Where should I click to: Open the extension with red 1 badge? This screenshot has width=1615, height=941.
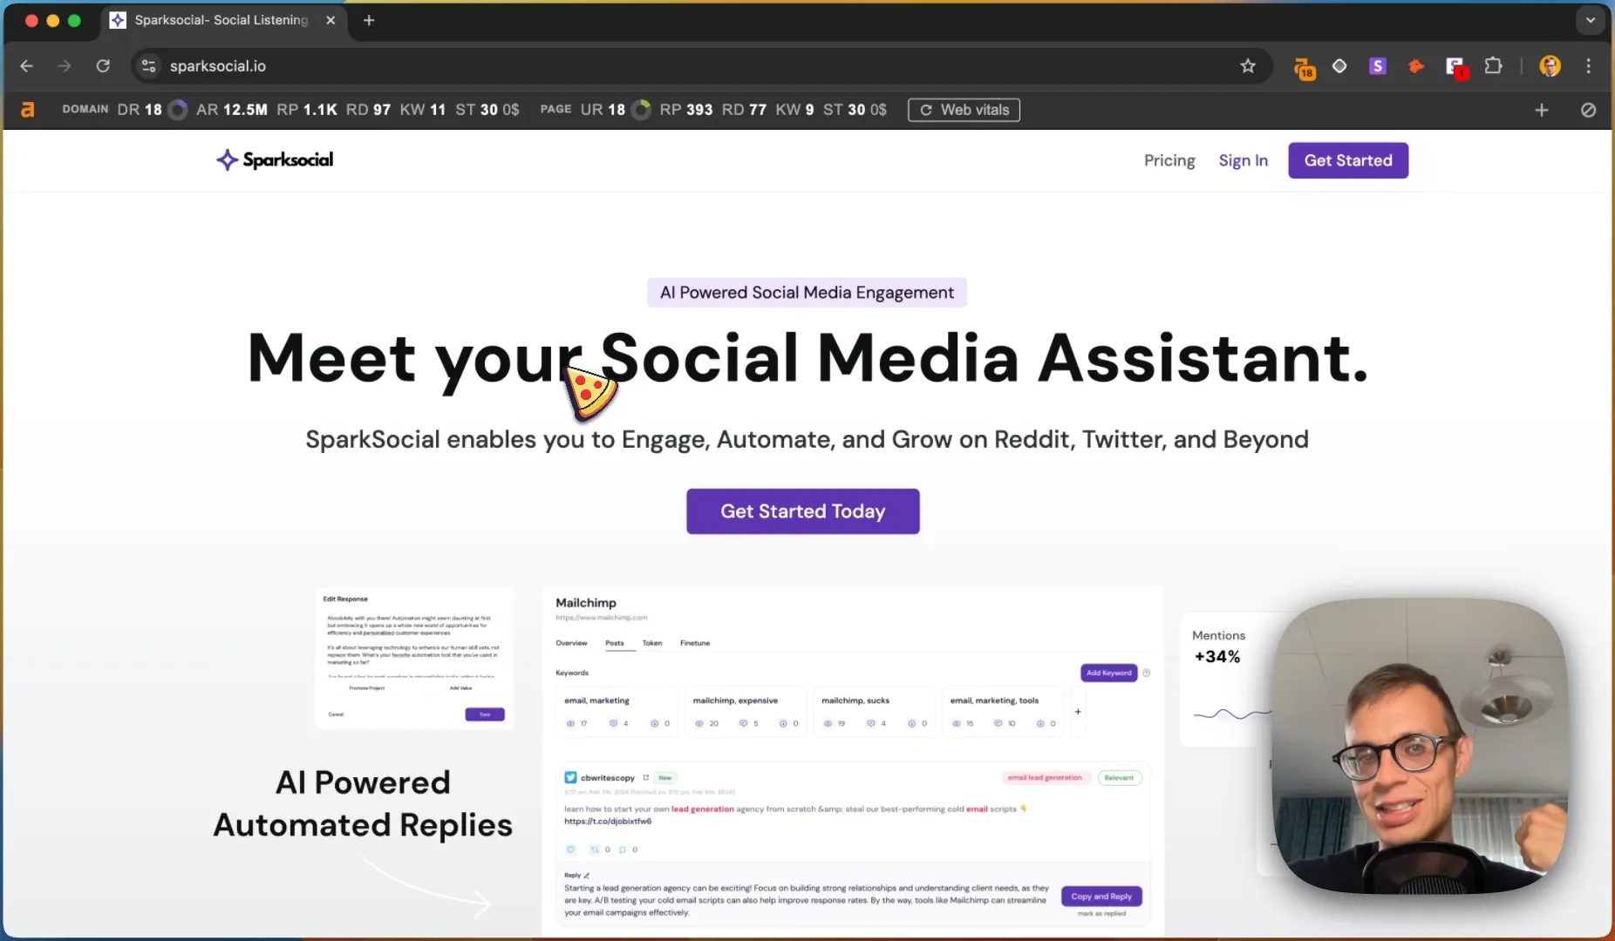point(1455,67)
